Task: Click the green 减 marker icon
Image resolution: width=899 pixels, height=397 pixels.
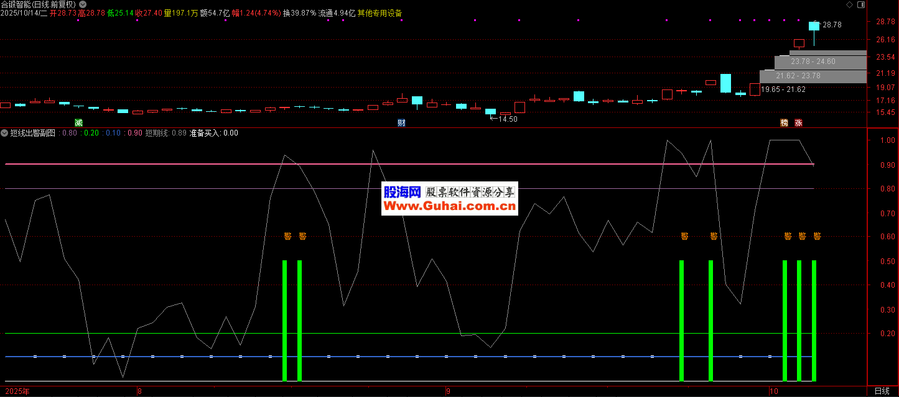Action: pos(78,122)
